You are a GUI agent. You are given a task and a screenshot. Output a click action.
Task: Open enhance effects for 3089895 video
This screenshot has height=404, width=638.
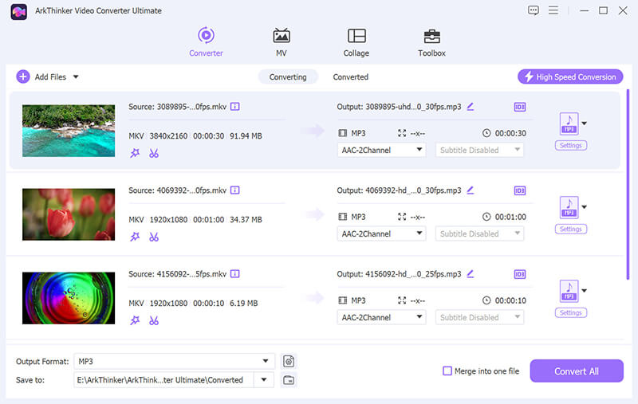[135, 153]
